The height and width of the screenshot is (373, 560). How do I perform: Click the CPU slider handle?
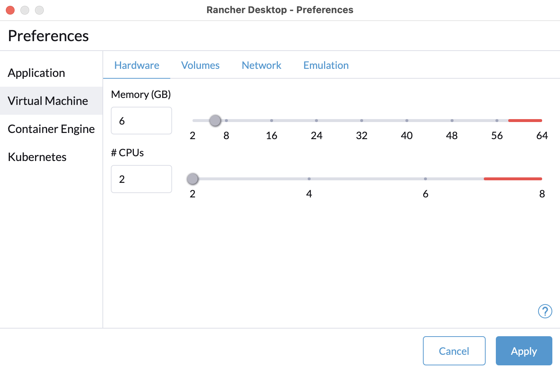coord(192,179)
